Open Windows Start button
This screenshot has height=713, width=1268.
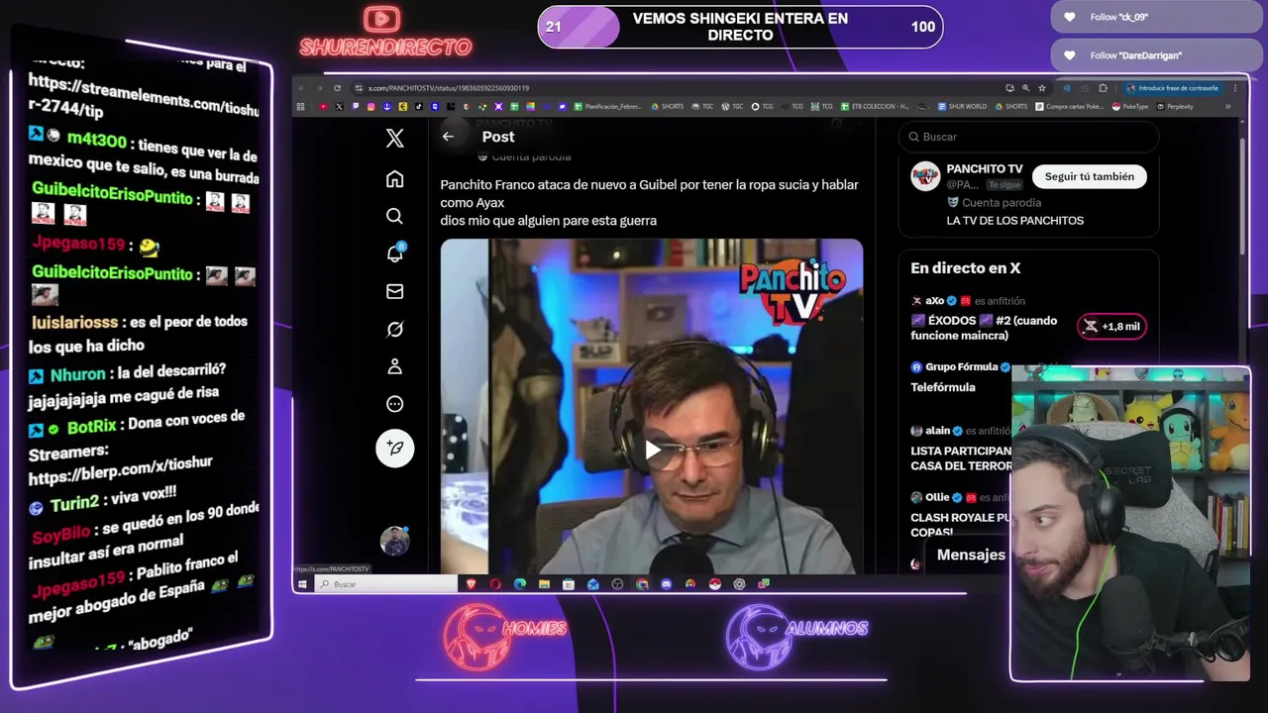tap(303, 584)
